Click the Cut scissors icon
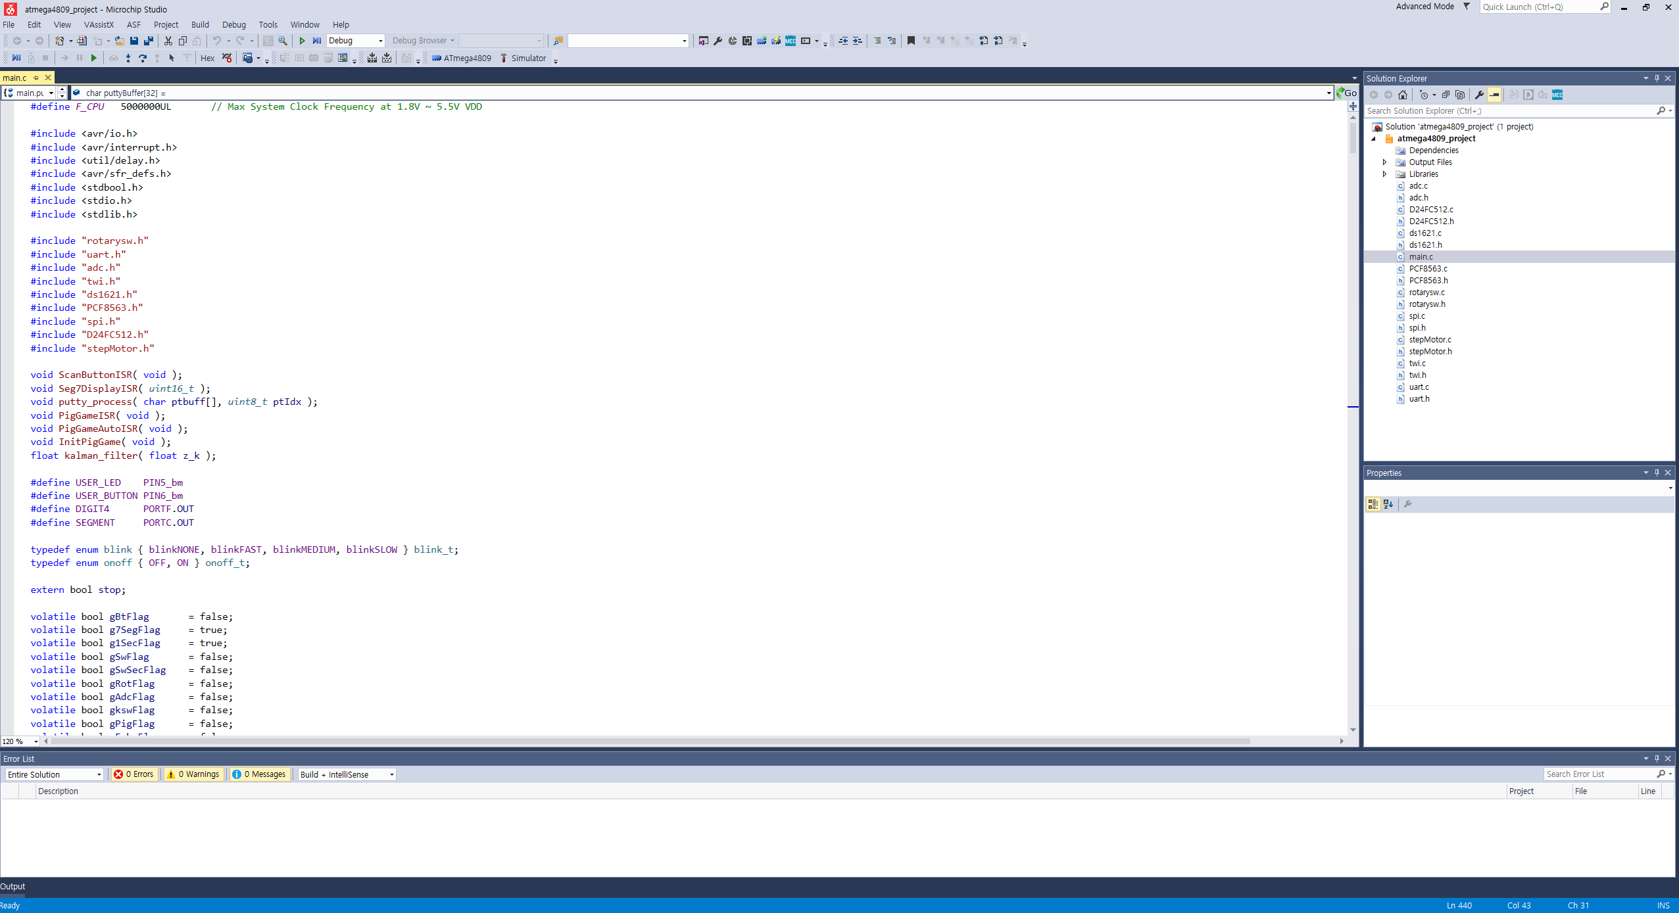 (168, 41)
